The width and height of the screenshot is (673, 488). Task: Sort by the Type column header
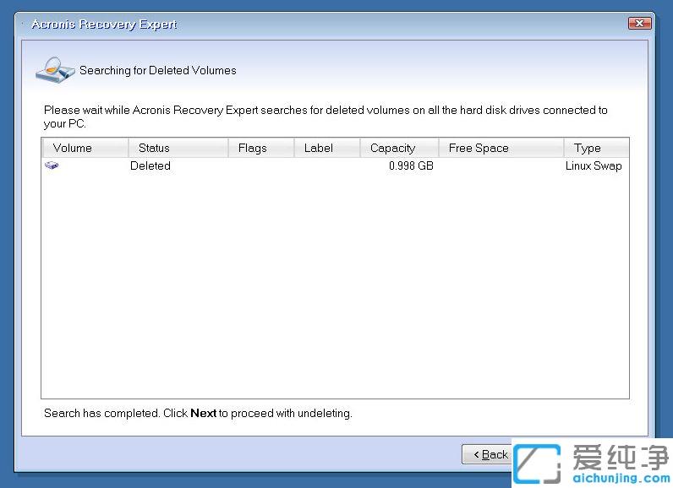pos(597,148)
